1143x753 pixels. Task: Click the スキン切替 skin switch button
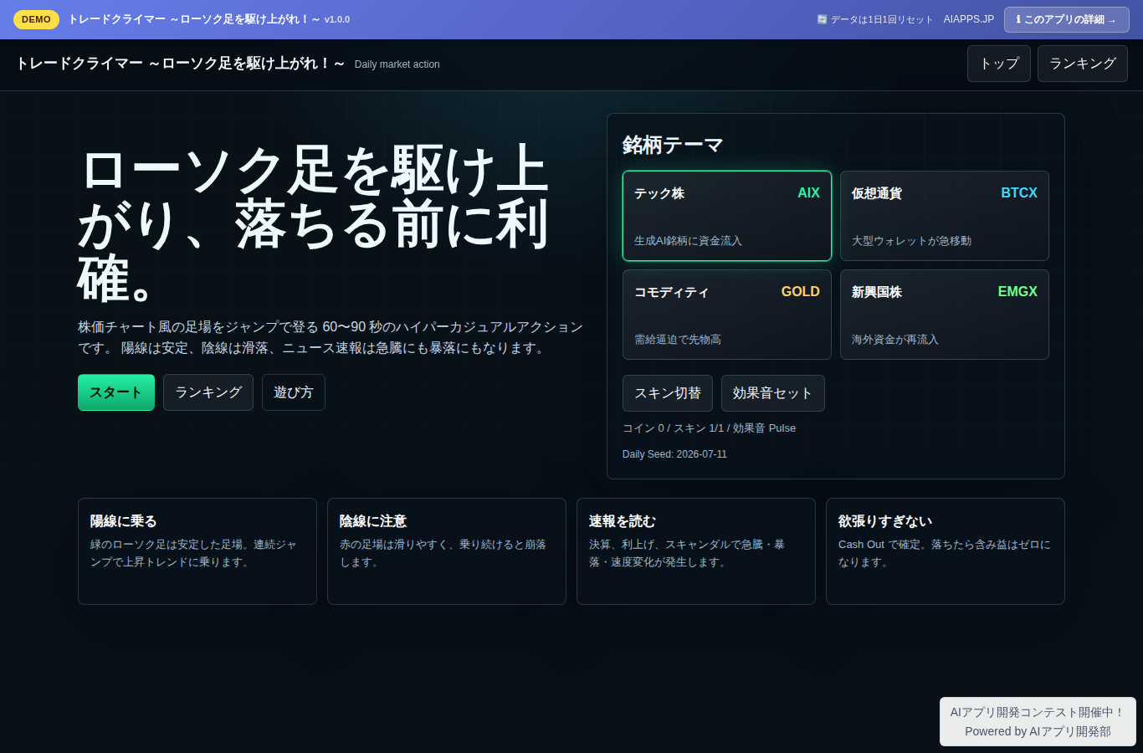click(668, 393)
